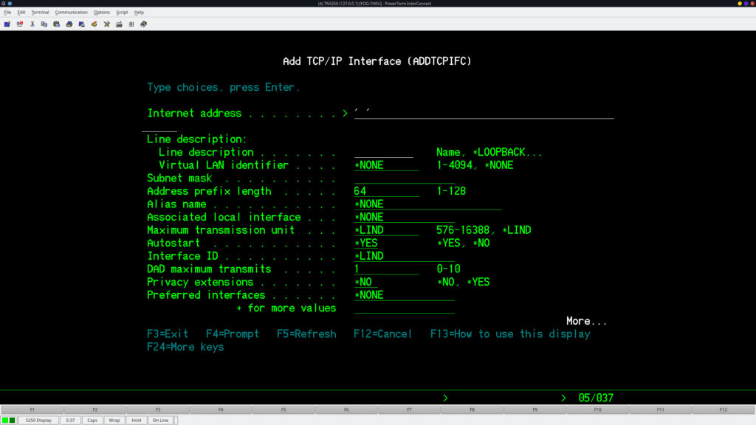The image size is (756, 425).
Task: Click the F4 soft key button
Action: tap(221, 410)
